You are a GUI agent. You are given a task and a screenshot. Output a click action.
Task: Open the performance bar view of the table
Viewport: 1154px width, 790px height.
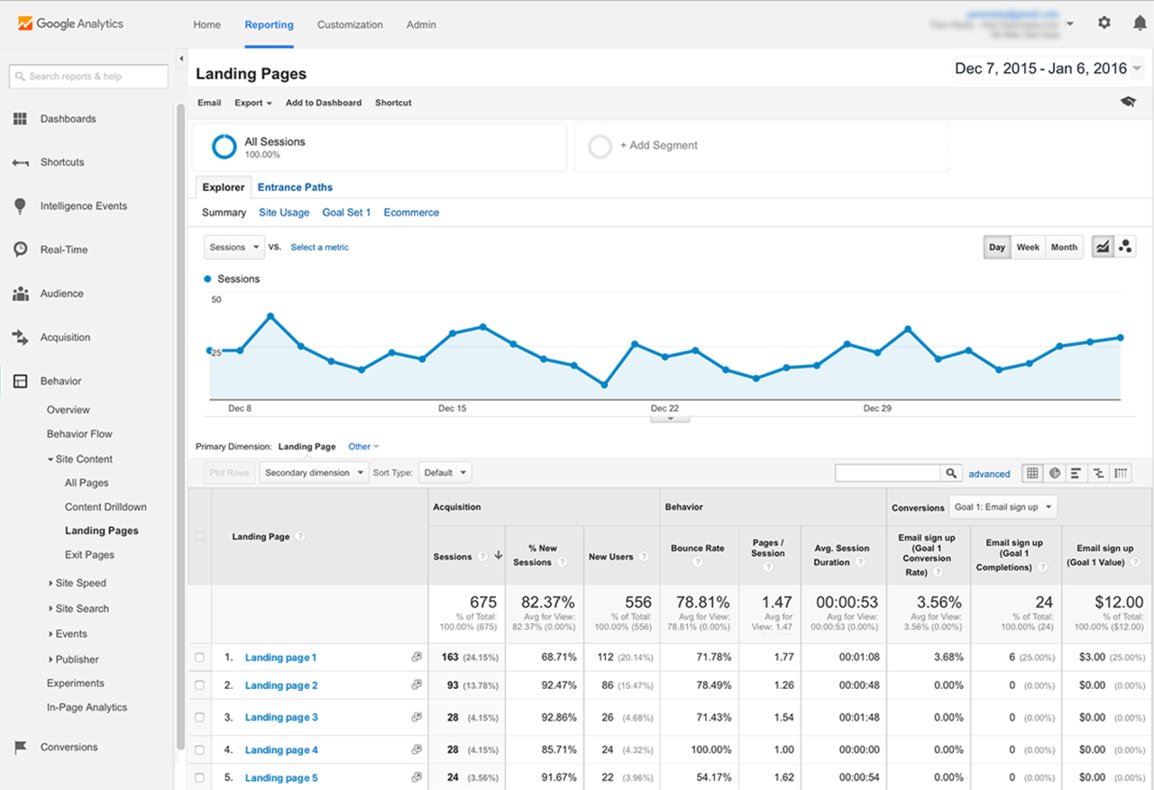click(1076, 472)
